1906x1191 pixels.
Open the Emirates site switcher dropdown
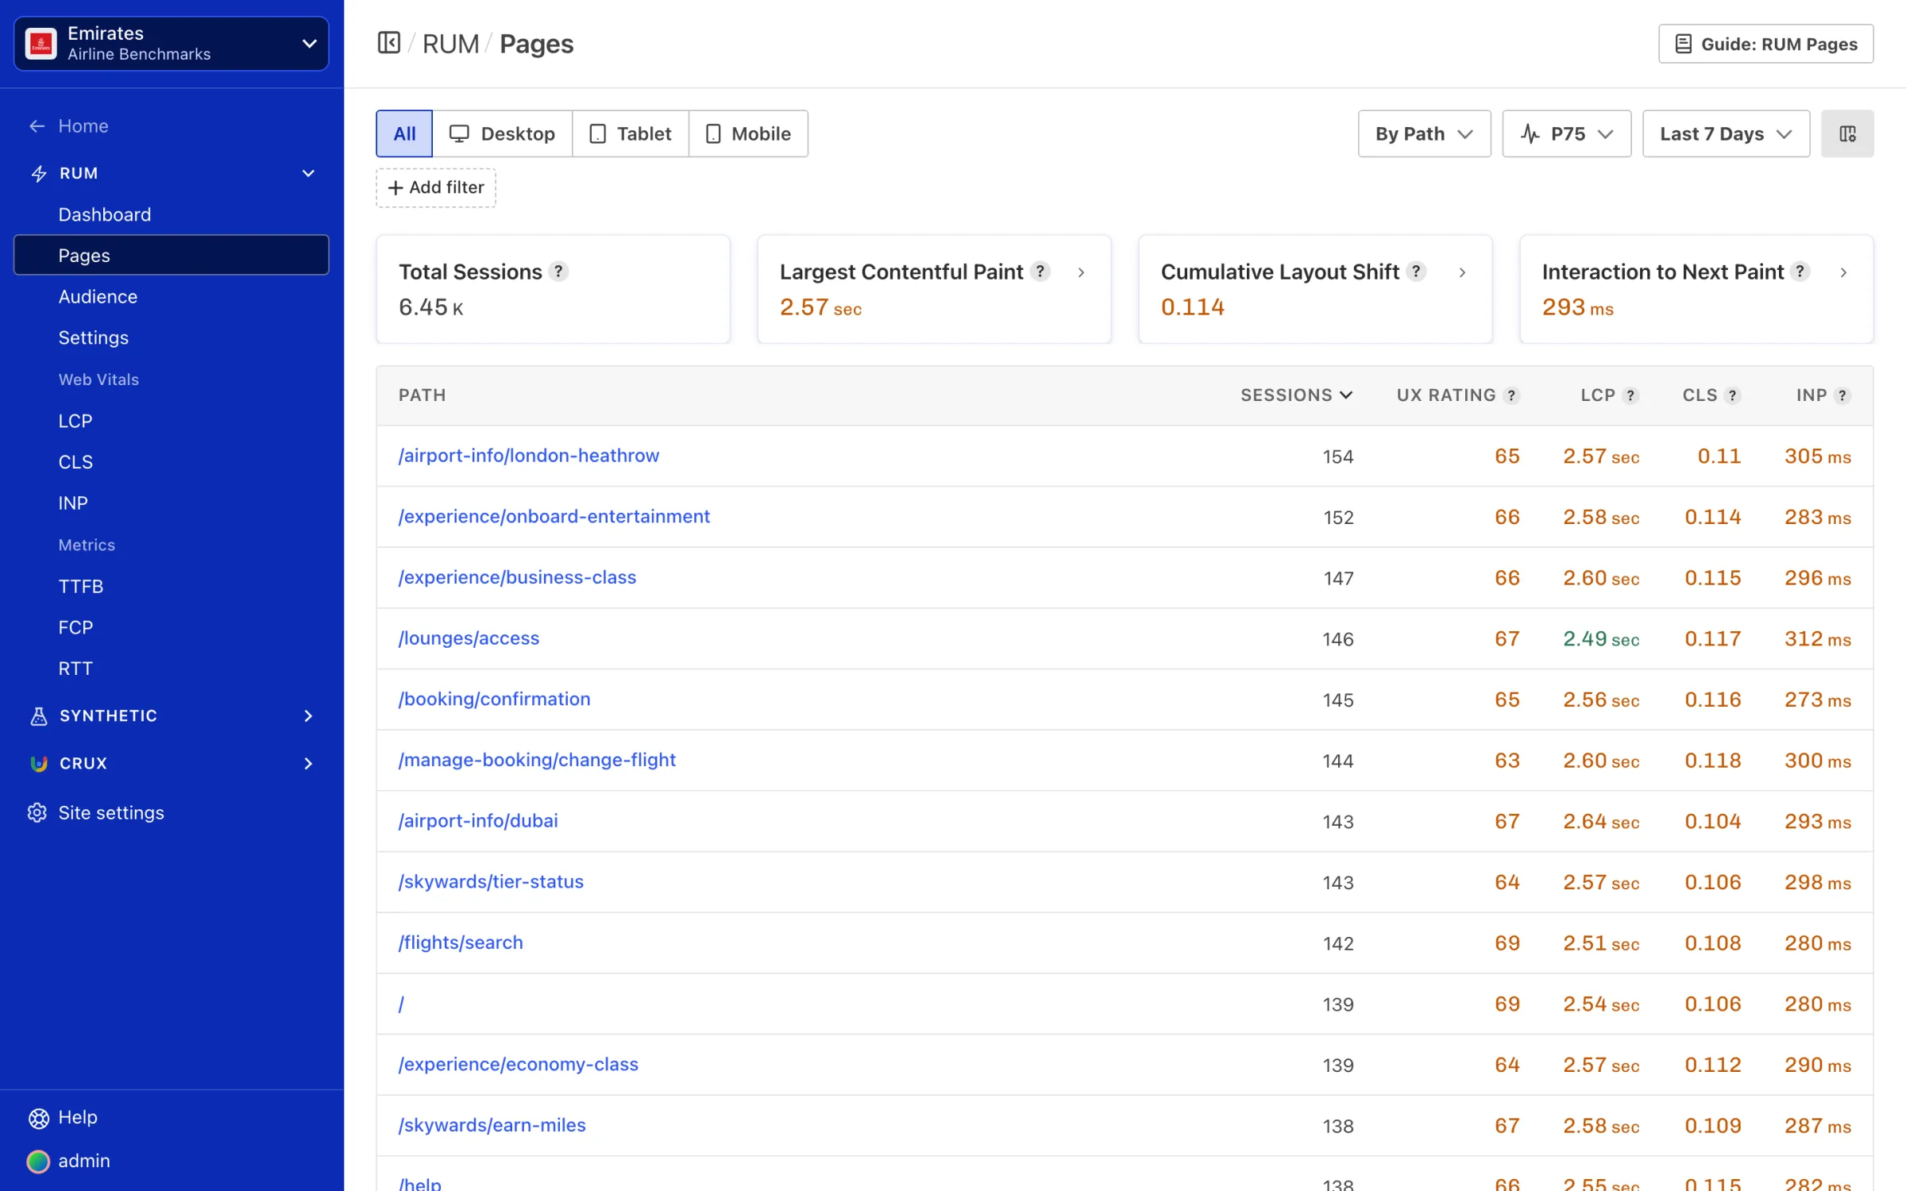171,44
